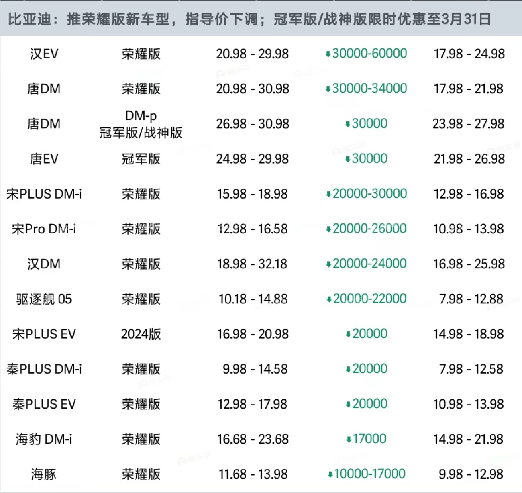Click 10.98 - 13.98 in the 秦PLUS EV row
Image resolution: width=522 pixels, height=493 pixels.
(469, 405)
